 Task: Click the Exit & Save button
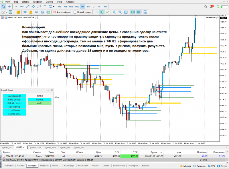15,114
